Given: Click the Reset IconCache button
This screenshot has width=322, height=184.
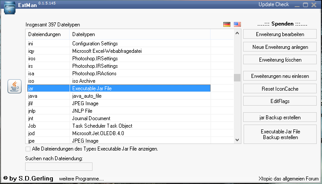Looking at the screenshot, I should click(x=280, y=89).
